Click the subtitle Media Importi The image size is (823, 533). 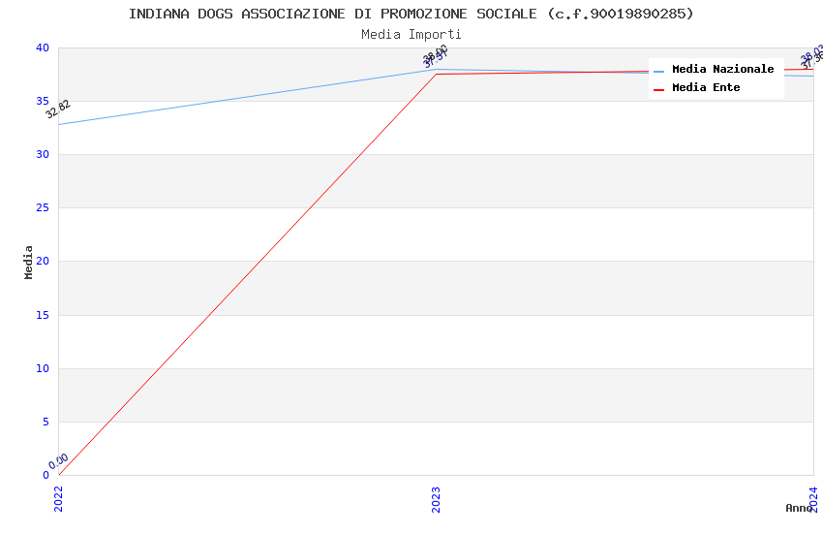411,34
